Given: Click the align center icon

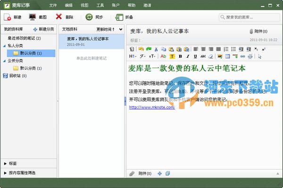Looking at the screenshot, I should [203, 49].
